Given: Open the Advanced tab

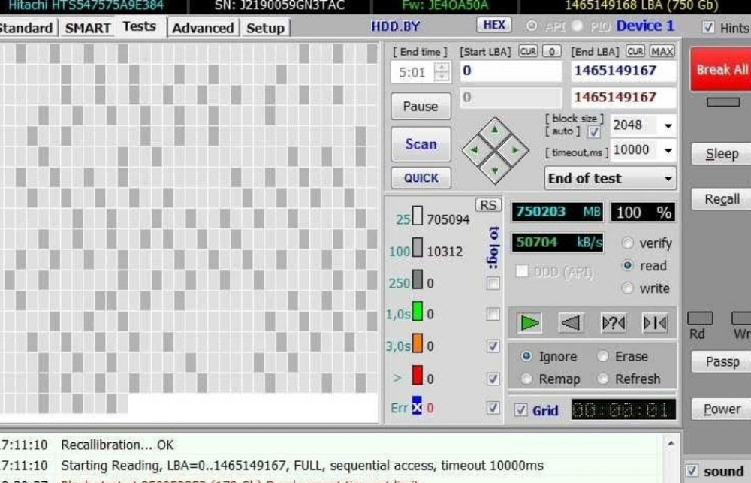Looking at the screenshot, I should [203, 28].
